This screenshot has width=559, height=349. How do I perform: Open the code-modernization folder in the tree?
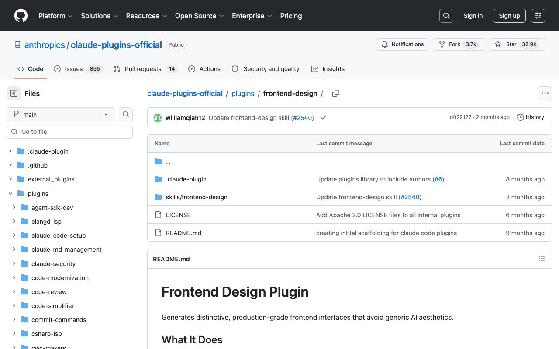[x=60, y=277]
